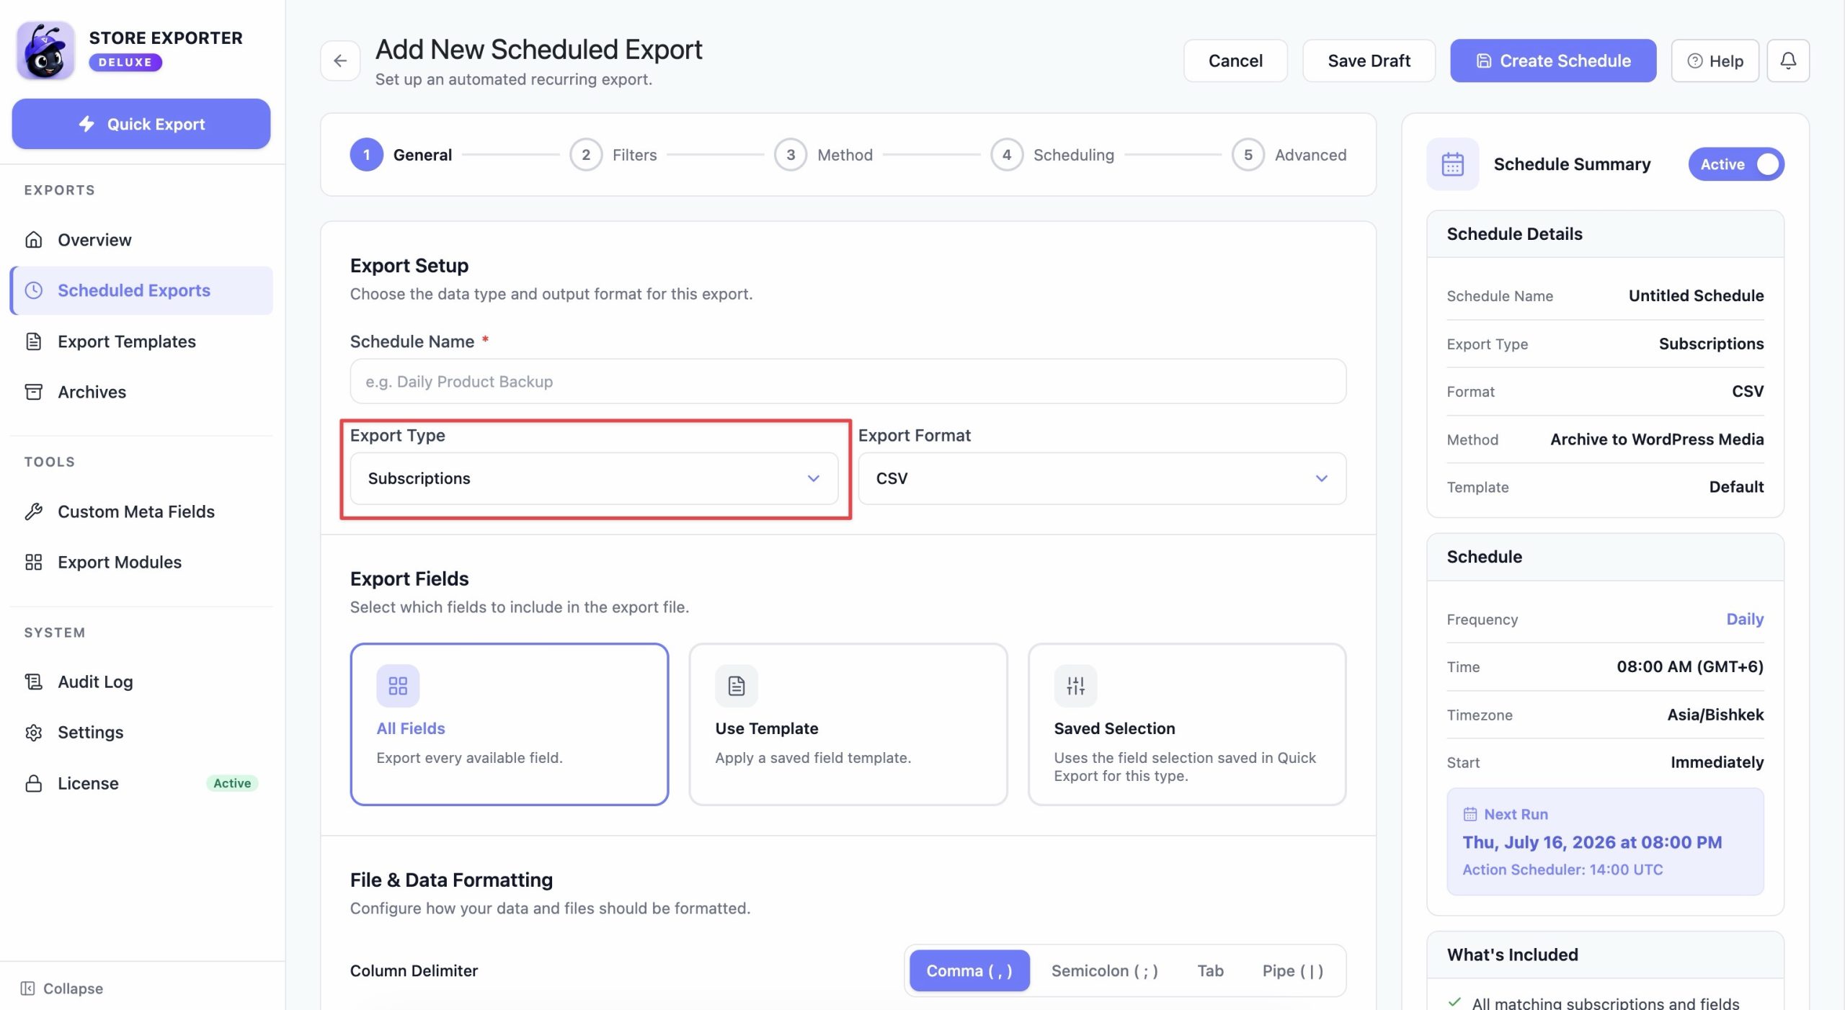Select the All Fields option card
Screen dimensions: 1845x1010
click(510, 724)
